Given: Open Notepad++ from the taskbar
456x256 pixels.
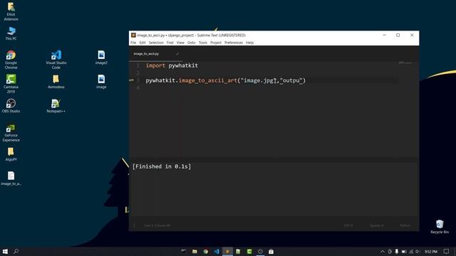Looking at the screenshot, I should [238, 251].
